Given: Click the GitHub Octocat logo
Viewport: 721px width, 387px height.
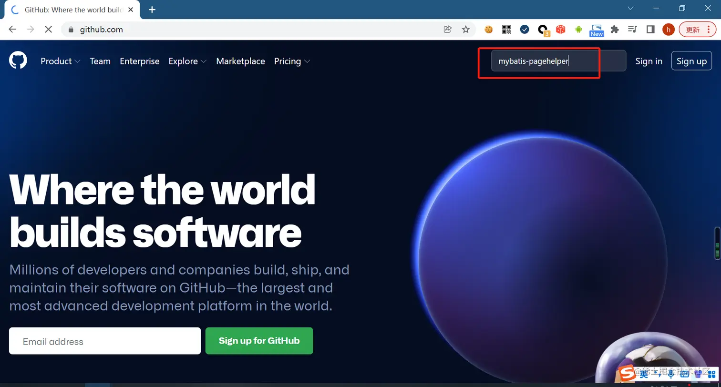Looking at the screenshot, I should 18,61.
